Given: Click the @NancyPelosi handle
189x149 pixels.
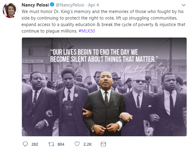Looking at the screenshot, I should coord(69,5).
